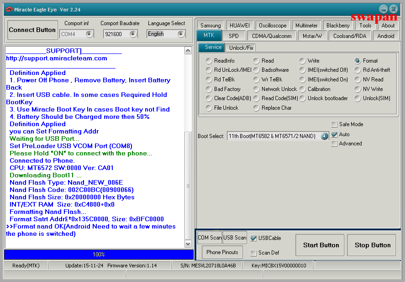Open the Comport Baudrate dropdown arrow
Image resolution: width=405 pixels, height=282 pixels.
tap(133, 34)
